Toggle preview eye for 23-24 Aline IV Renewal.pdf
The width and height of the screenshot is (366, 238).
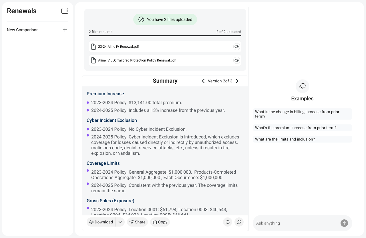coord(236,47)
